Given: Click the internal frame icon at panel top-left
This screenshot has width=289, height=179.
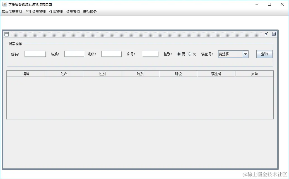Looking at the screenshot, I should [6, 34].
